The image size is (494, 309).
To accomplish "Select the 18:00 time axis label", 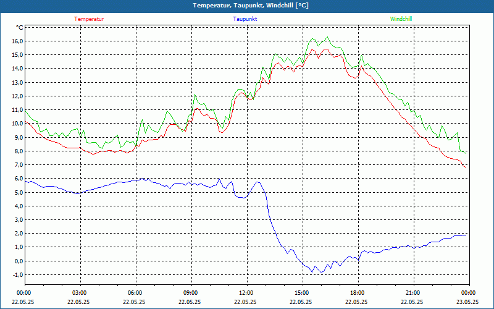I will (x=357, y=293).
